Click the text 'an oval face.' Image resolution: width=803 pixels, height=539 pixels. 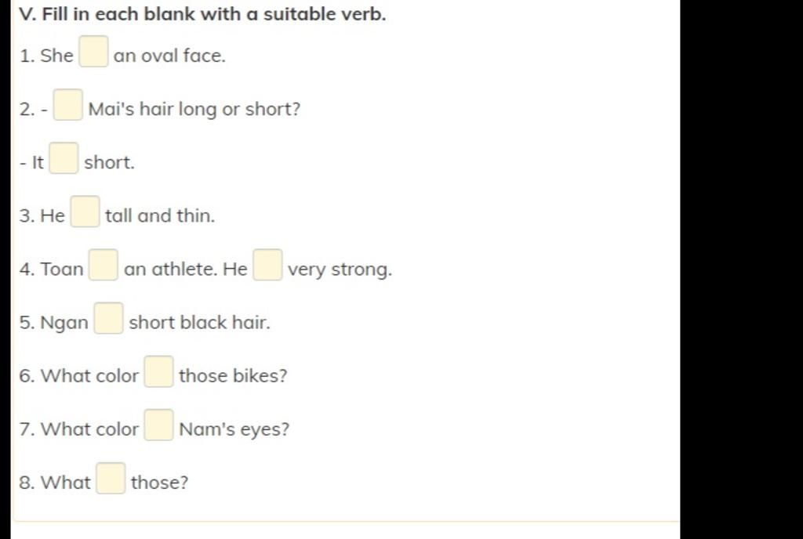(169, 55)
